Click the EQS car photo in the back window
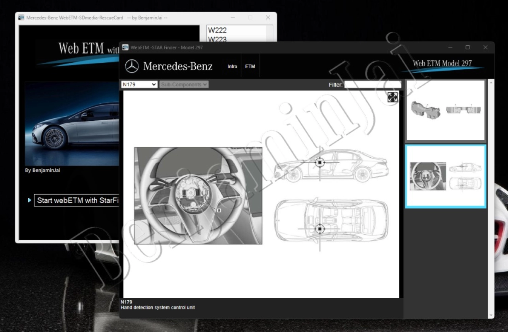Screen dimensions: 508x332 point(72,124)
